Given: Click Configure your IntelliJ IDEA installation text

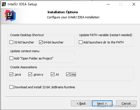Looking at the screenshot, I should pyautogui.click(x=73, y=17).
